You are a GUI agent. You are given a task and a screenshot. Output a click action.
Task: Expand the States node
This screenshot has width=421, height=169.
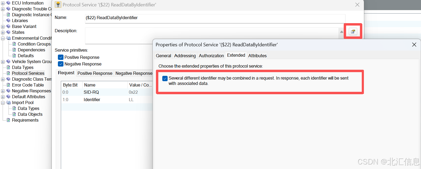pos(3,32)
